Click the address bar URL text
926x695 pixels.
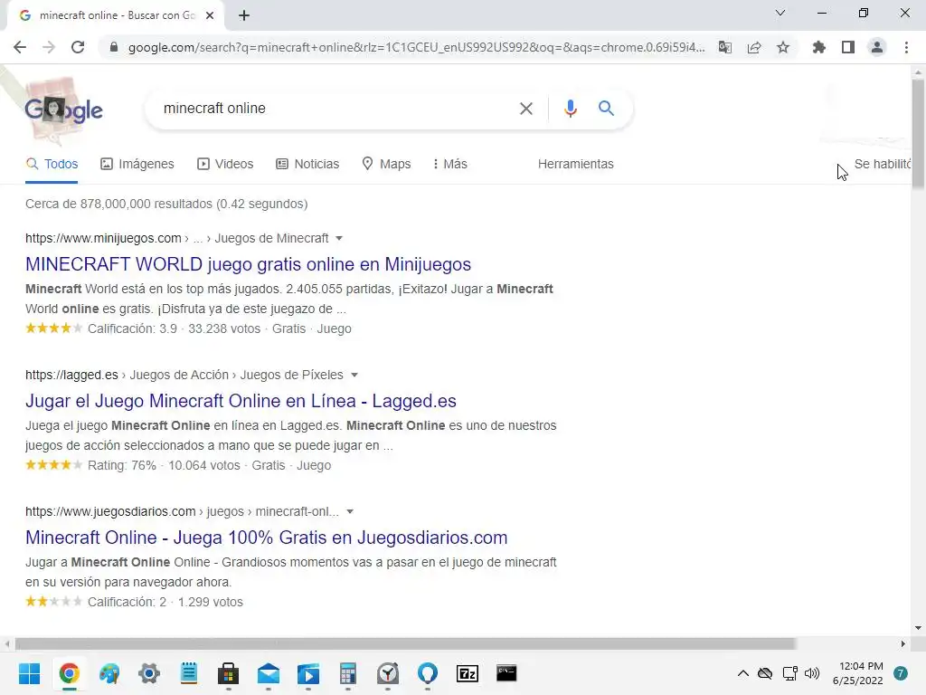pyautogui.click(x=416, y=47)
